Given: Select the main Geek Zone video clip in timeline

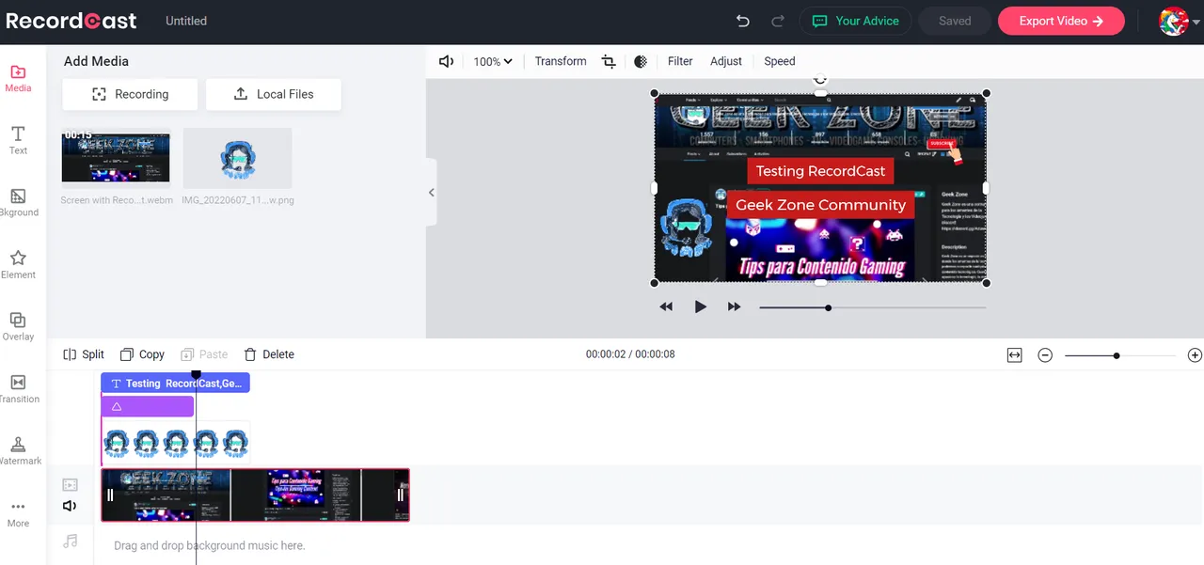Looking at the screenshot, I should coord(255,494).
